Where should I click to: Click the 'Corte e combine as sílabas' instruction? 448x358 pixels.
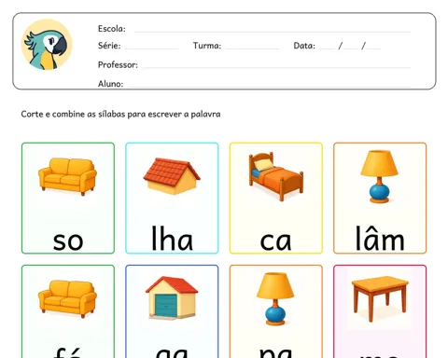tap(120, 114)
